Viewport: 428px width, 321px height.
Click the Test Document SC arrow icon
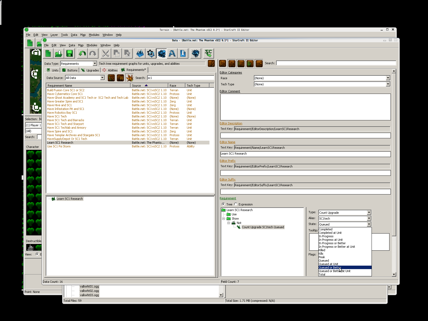pos(208,54)
